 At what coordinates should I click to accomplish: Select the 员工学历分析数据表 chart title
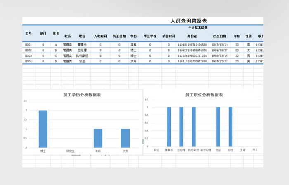pos(82,95)
